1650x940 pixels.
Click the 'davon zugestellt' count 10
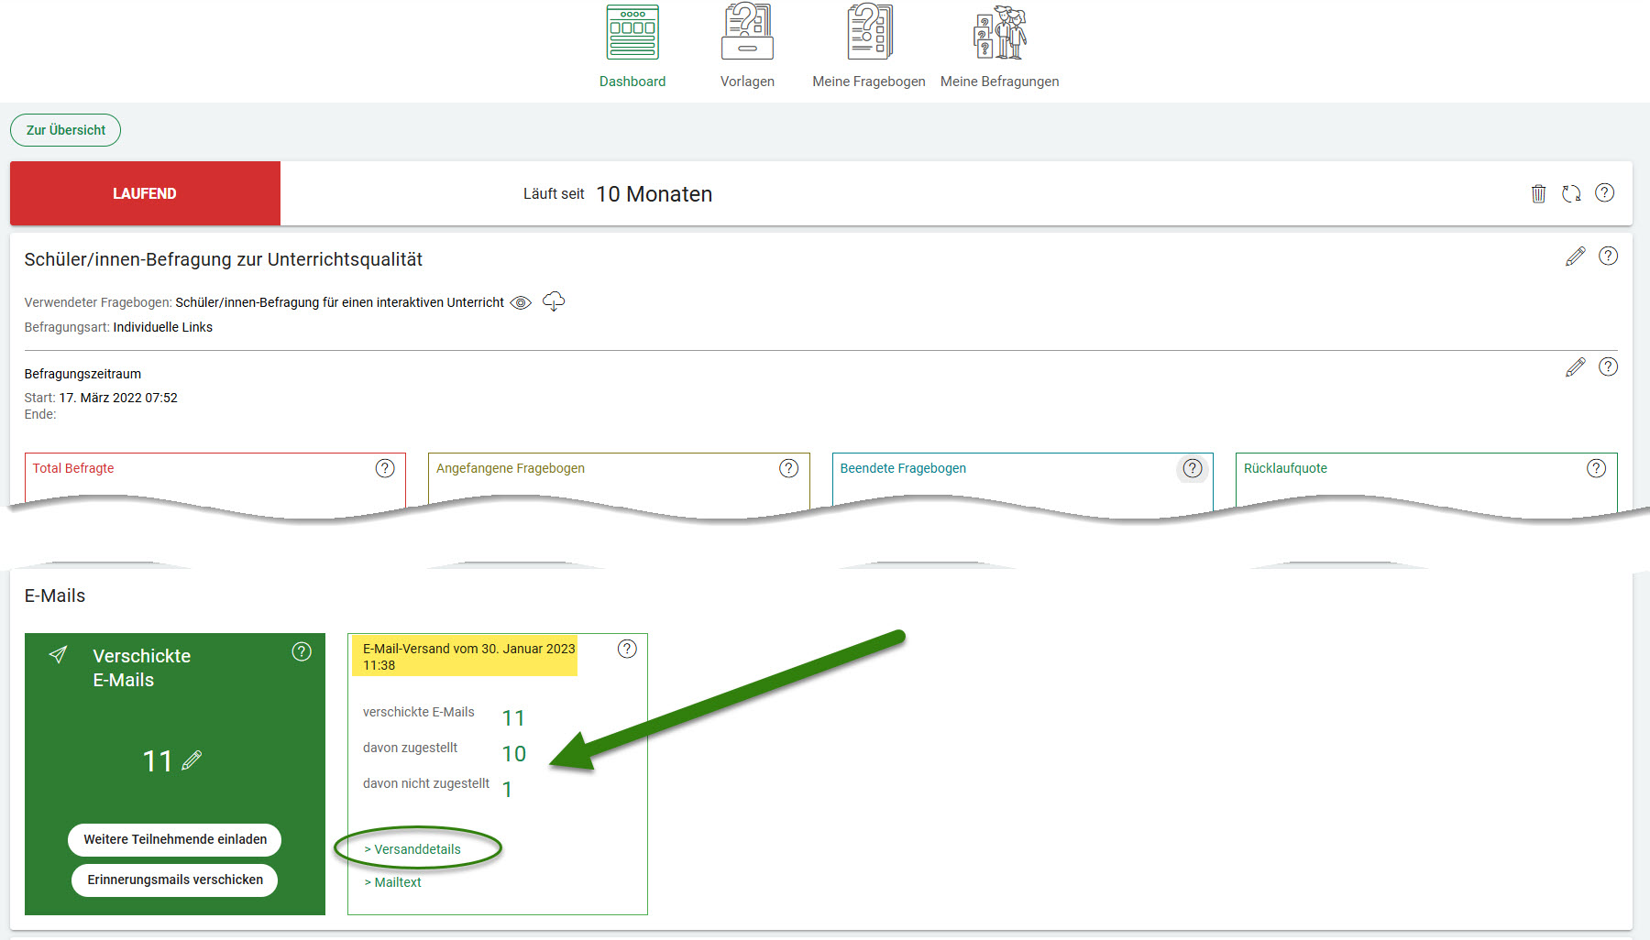tap(513, 754)
